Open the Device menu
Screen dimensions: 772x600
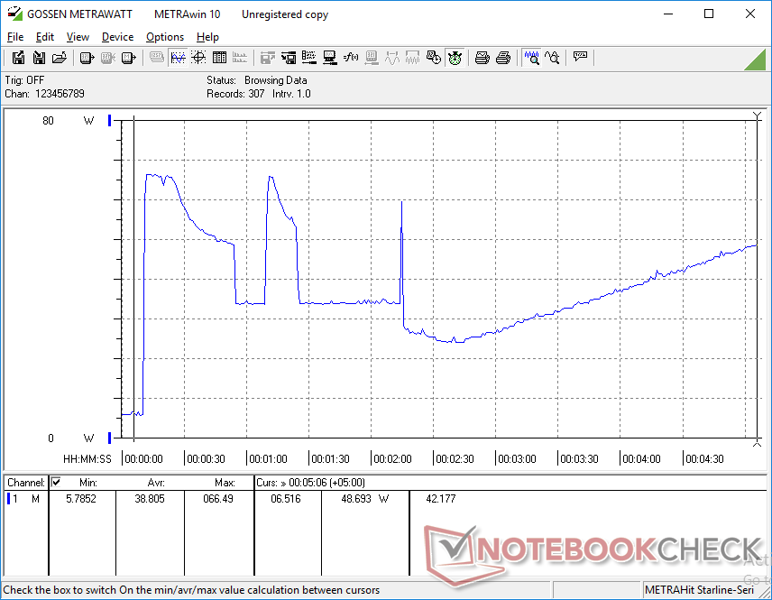117,37
